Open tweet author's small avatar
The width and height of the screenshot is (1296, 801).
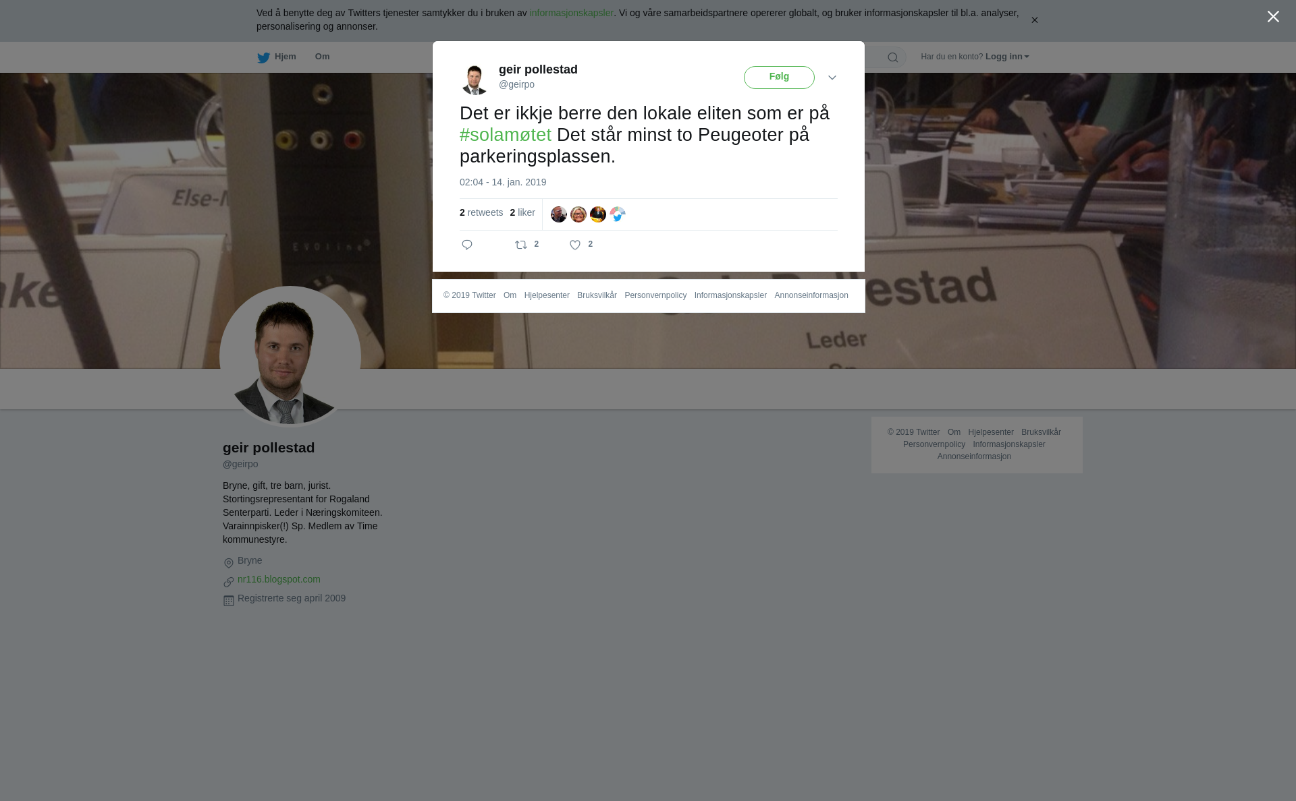tap(475, 80)
